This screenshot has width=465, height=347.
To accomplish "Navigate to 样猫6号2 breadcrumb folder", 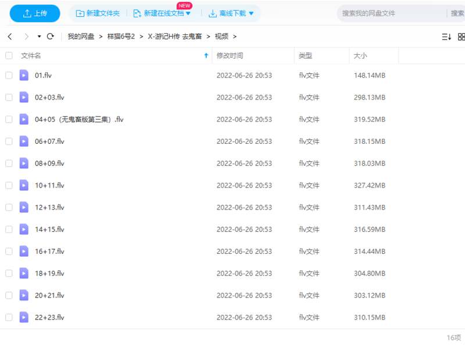I will pyautogui.click(x=121, y=37).
